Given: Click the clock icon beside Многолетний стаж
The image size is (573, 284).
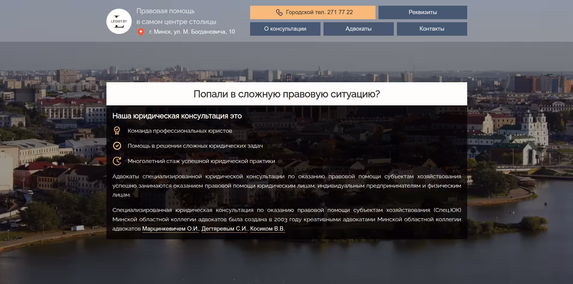Looking at the screenshot, I should click(117, 161).
